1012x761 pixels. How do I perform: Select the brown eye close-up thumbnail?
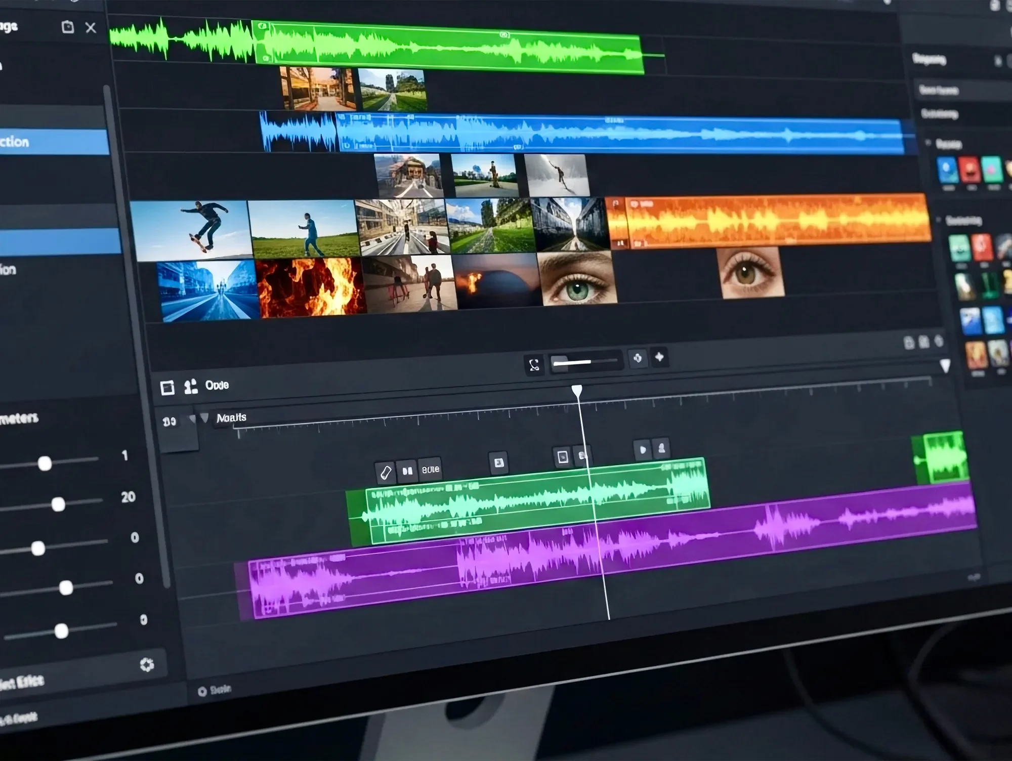click(751, 272)
